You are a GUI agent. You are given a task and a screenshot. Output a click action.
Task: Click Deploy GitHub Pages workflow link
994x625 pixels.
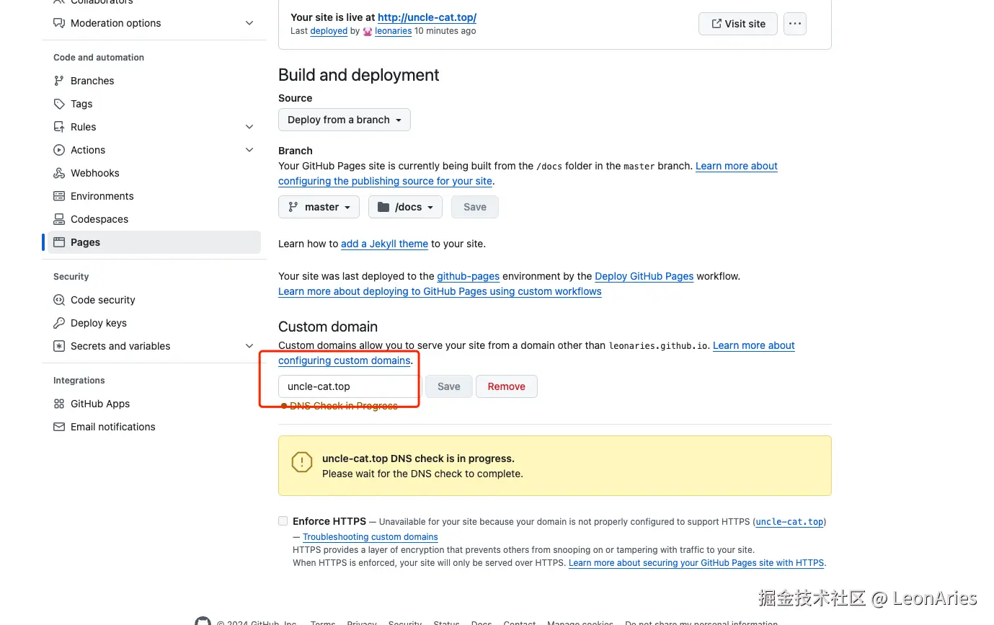click(644, 276)
